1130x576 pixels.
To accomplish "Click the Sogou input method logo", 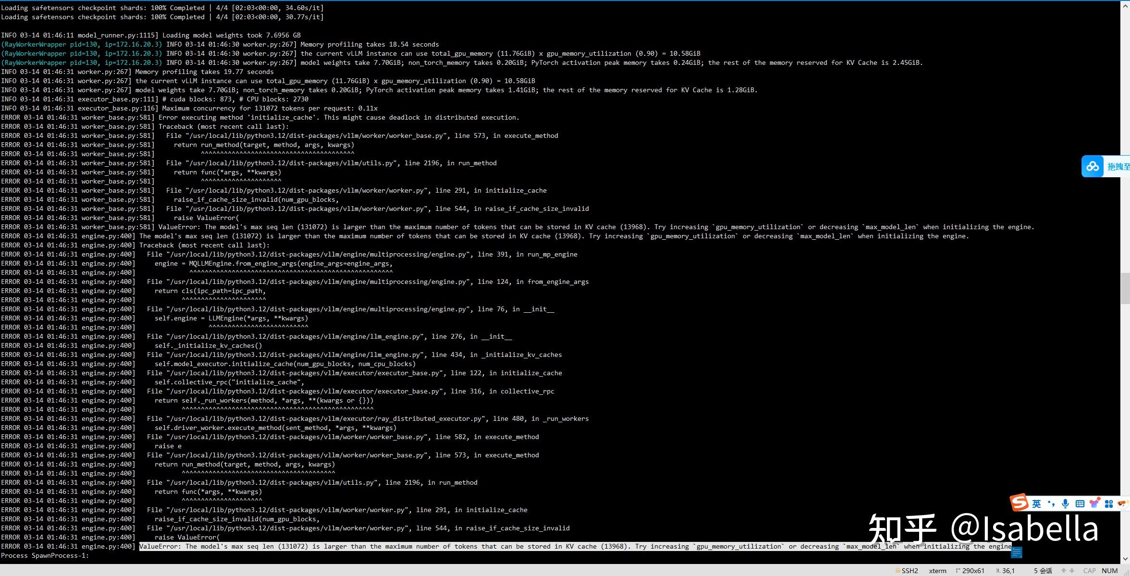I will pyautogui.click(x=1019, y=503).
